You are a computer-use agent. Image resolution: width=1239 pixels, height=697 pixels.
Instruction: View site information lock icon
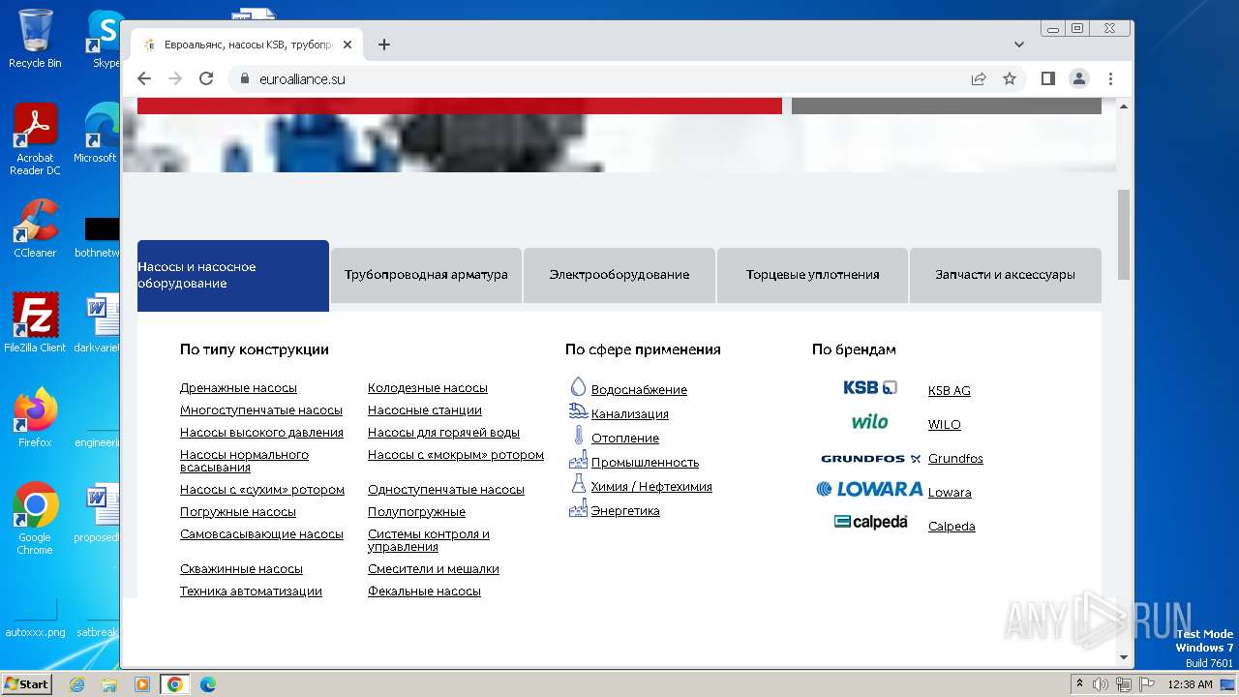pos(243,78)
